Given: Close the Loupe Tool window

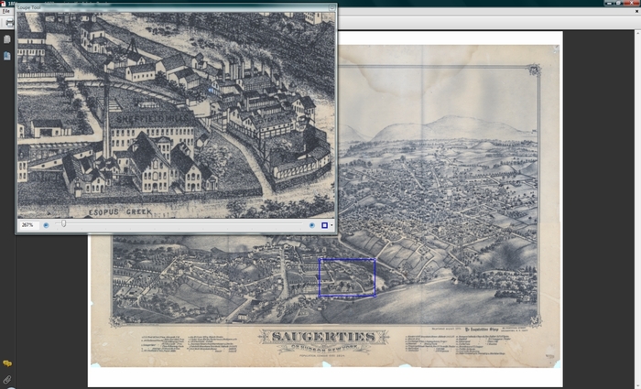Looking at the screenshot, I should click(x=331, y=7).
